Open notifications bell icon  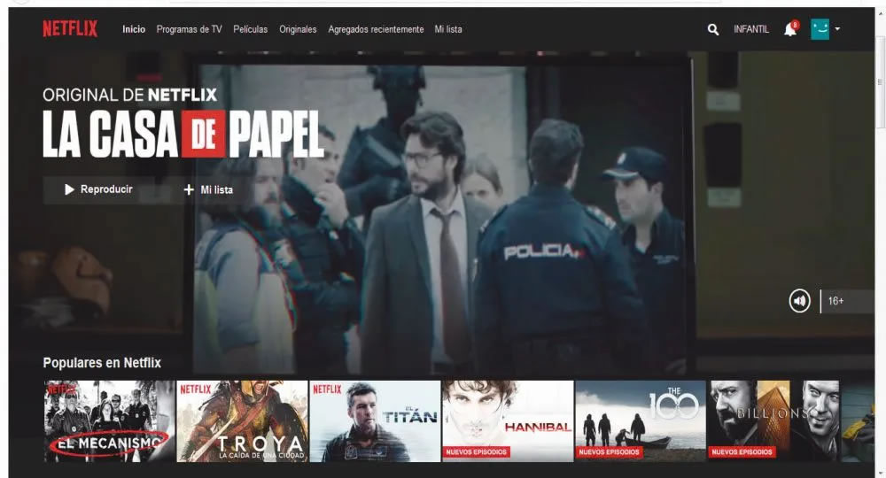790,29
